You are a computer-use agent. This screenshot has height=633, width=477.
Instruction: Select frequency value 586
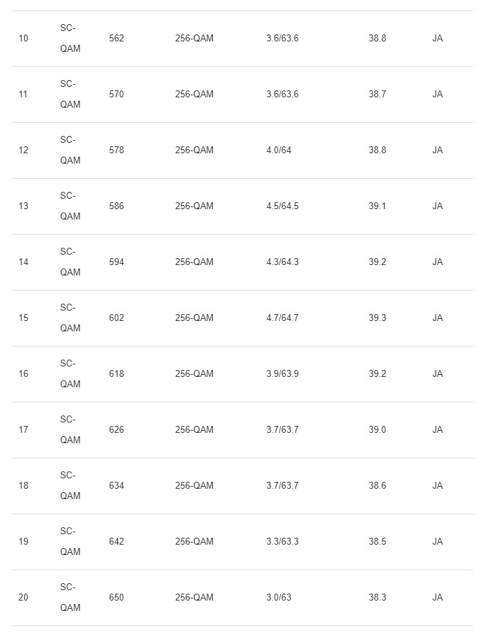[117, 206]
